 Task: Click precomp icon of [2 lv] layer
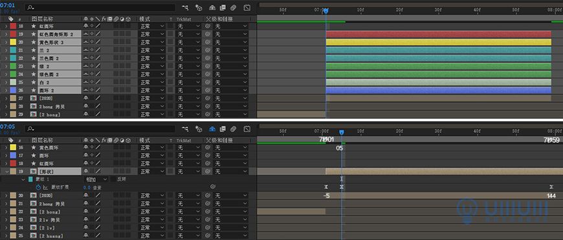[x=34, y=228]
